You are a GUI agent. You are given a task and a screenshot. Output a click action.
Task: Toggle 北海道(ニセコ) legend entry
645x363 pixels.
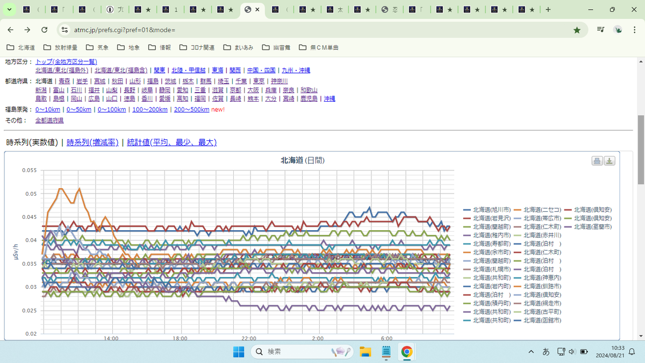pos(539,210)
